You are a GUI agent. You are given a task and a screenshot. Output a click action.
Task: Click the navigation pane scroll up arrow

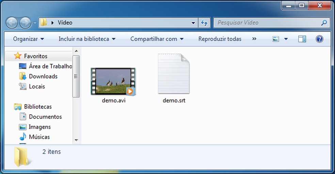point(76,51)
